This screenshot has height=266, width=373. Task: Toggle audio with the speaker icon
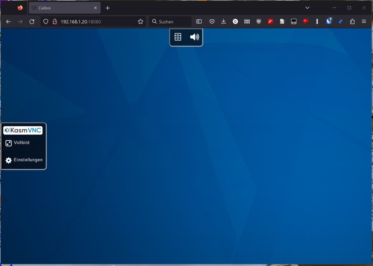(x=194, y=37)
